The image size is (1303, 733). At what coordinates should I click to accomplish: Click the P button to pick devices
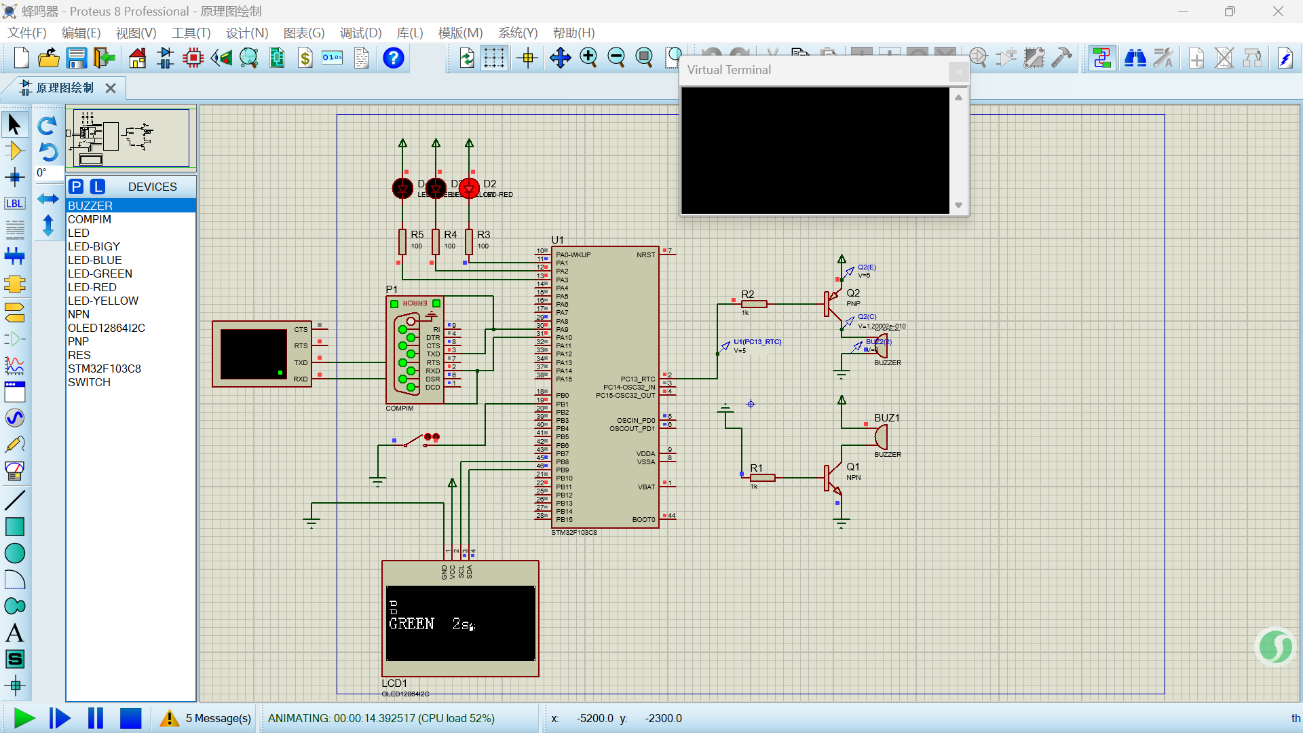(76, 187)
